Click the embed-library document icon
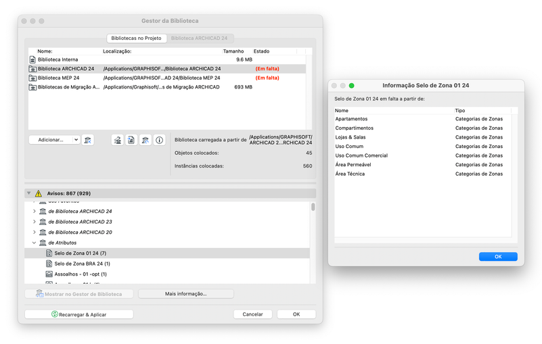Image resolution: width=542 pixels, height=344 pixels. pyautogui.click(x=131, y=140)
